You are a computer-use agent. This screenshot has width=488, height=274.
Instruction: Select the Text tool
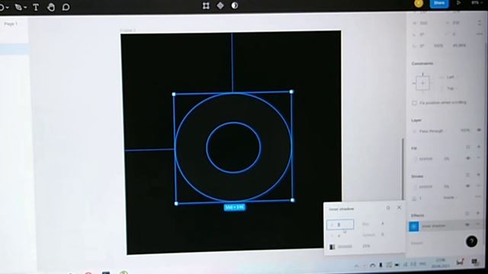point(36,7)
